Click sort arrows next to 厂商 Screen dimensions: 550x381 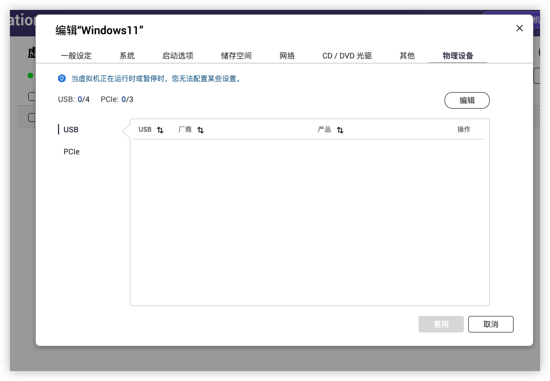(x=200, y=130)
